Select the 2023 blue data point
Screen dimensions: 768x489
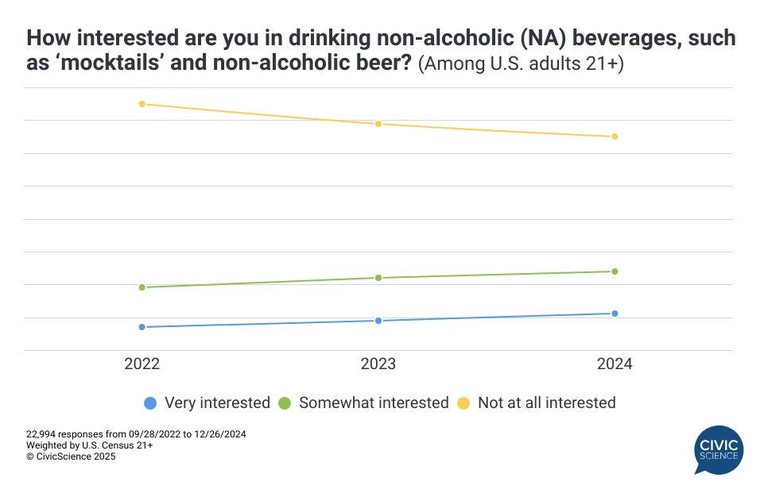378,321
